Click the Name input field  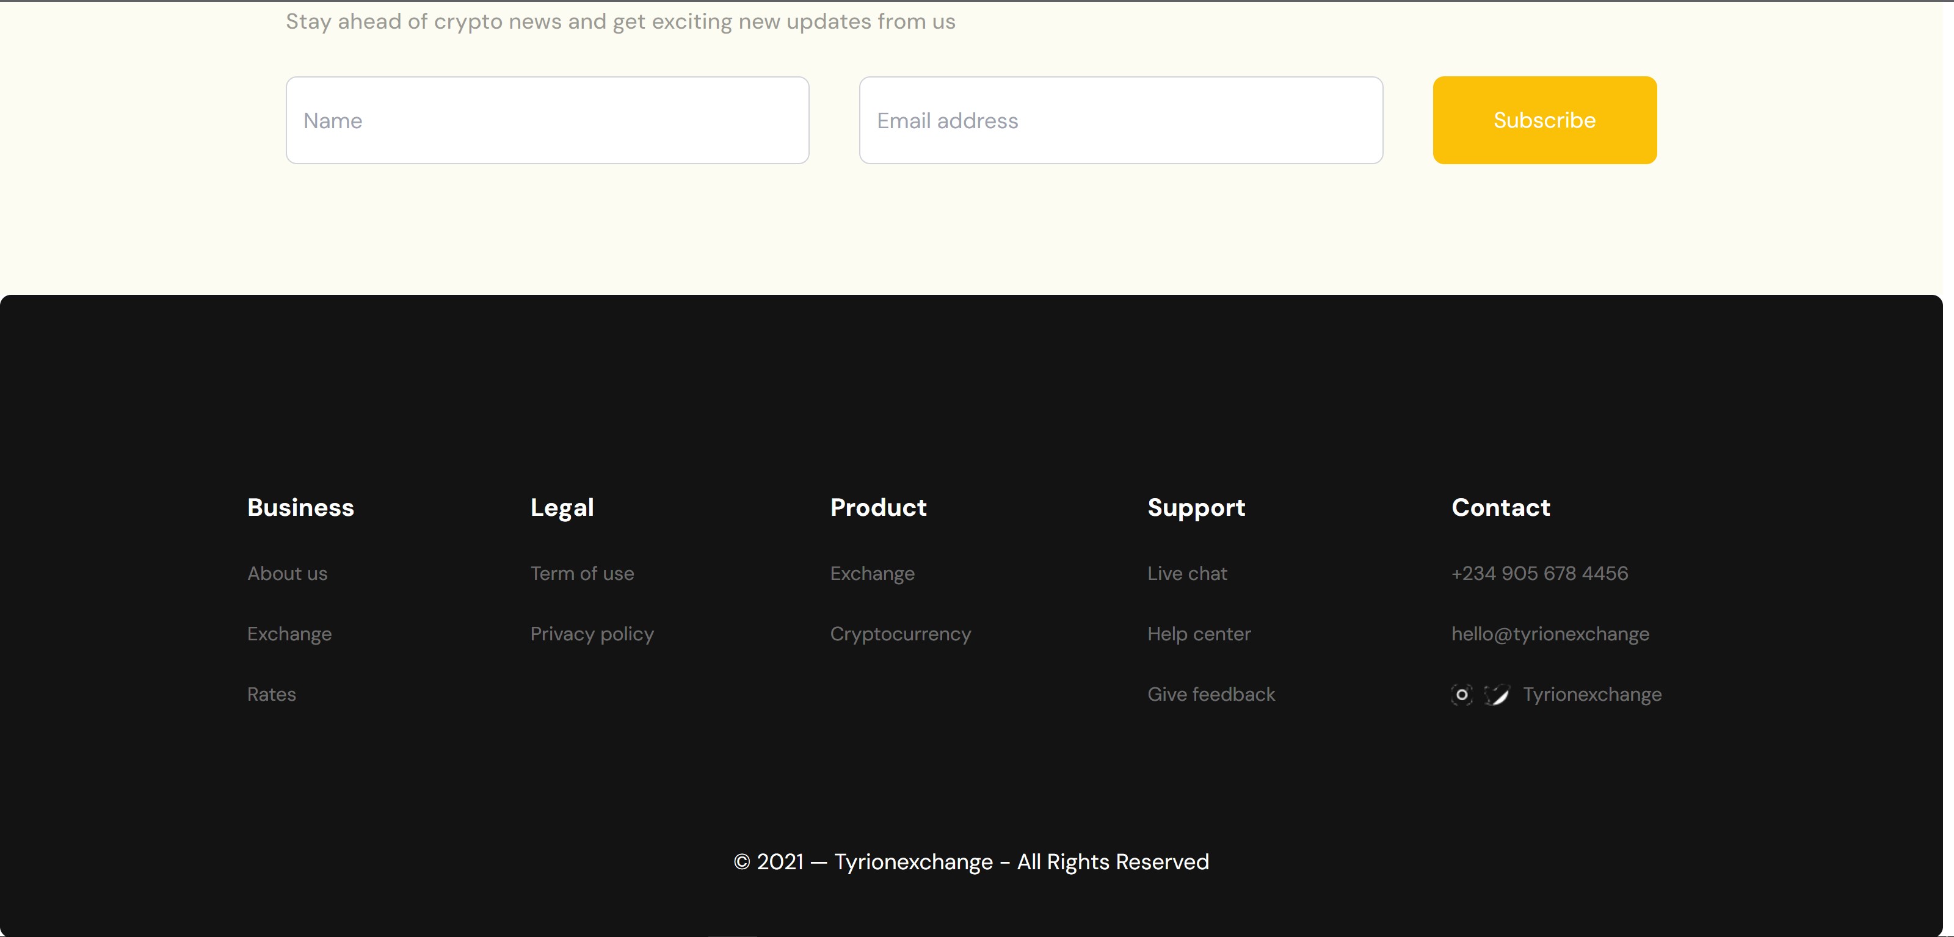[x=547, y=120]
